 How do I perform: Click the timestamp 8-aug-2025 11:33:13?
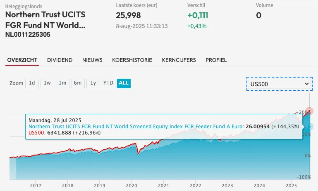(x=142, y=26)
